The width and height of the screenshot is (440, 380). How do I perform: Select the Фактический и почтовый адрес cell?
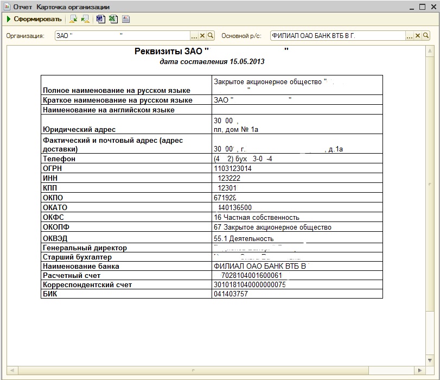(x=126, y=144)
